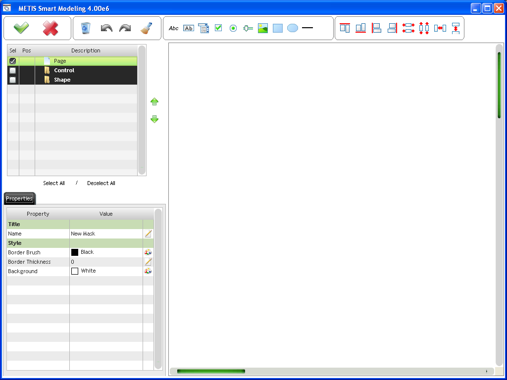The width and height of the screenshot is (507, 380).
Task: Open the Control folder row
Action: 72,70
